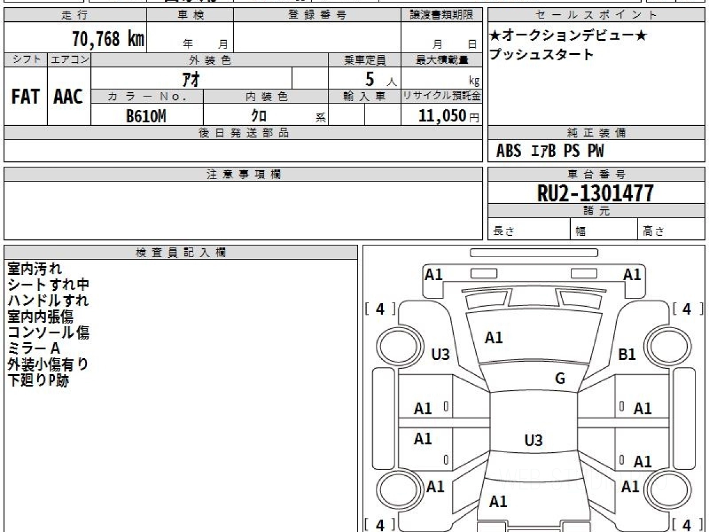Image resolution: width=709 pixels, height=532 pixels.
Task: Select the シートすれ中 inspector note
Action: pos(48,285)
